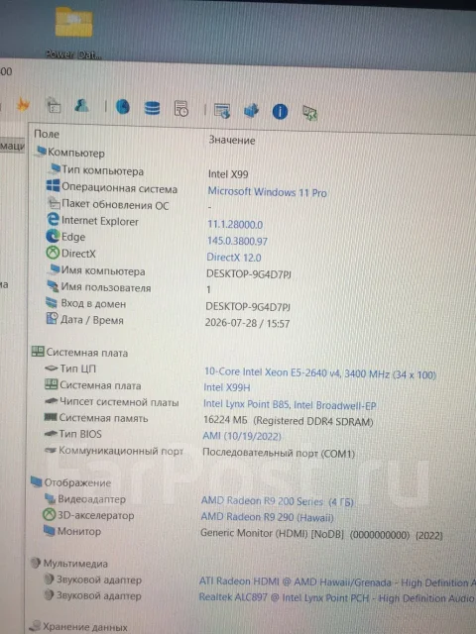The image size is (476, 634).
Task: Select the Generic Monitor (HDMI) value
Action: [321, 534]
